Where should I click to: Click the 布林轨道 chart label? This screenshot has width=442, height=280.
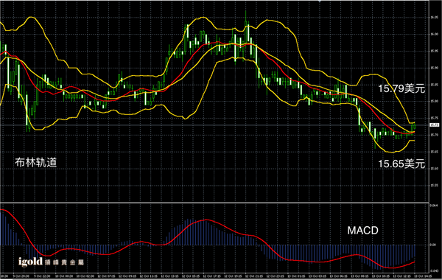[x=36, y=163]
